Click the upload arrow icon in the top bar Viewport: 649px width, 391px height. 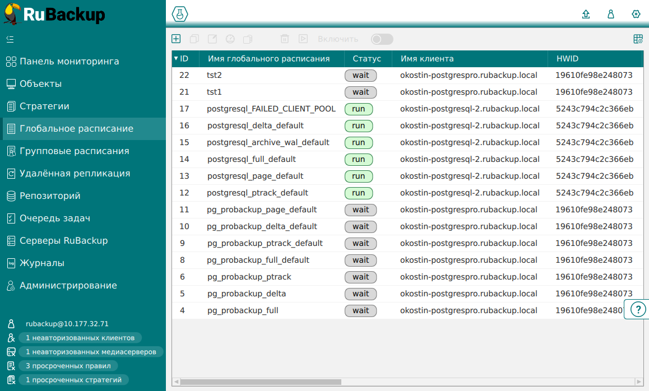[x=586, y=14]
